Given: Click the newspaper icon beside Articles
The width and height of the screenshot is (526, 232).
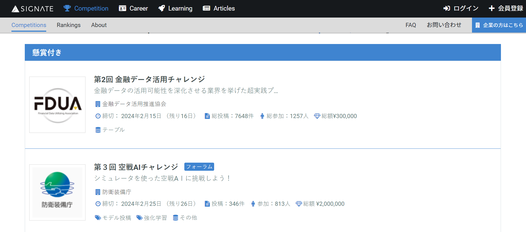Looking at the screenshot, I should (x=207, y=8).
